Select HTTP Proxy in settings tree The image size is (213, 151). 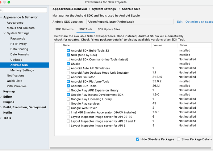(19, 44)
